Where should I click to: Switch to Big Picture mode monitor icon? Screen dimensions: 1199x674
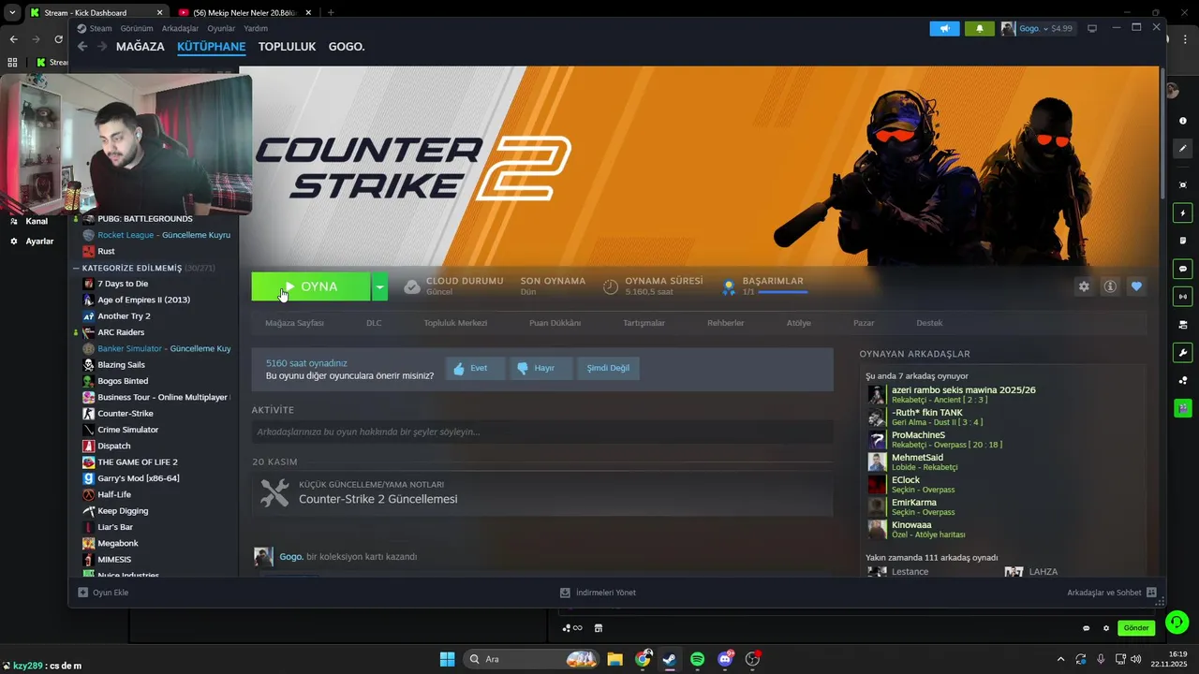[1092, 29]
